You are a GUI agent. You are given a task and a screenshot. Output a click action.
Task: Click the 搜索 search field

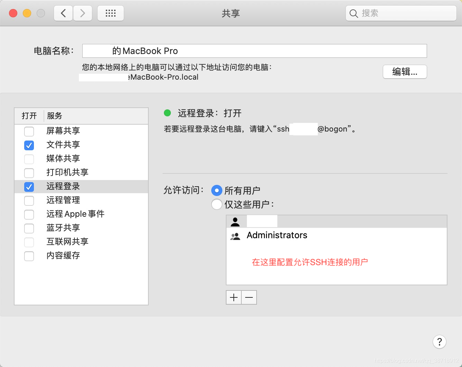(401, 13)
